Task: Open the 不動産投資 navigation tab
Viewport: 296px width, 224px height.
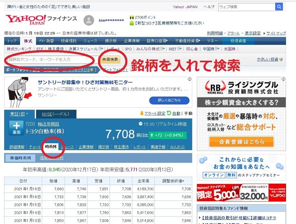Action: point(187,41)
